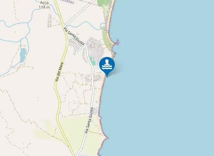Click the partial purple Castiadas label at the top

[x=67, y=2]
